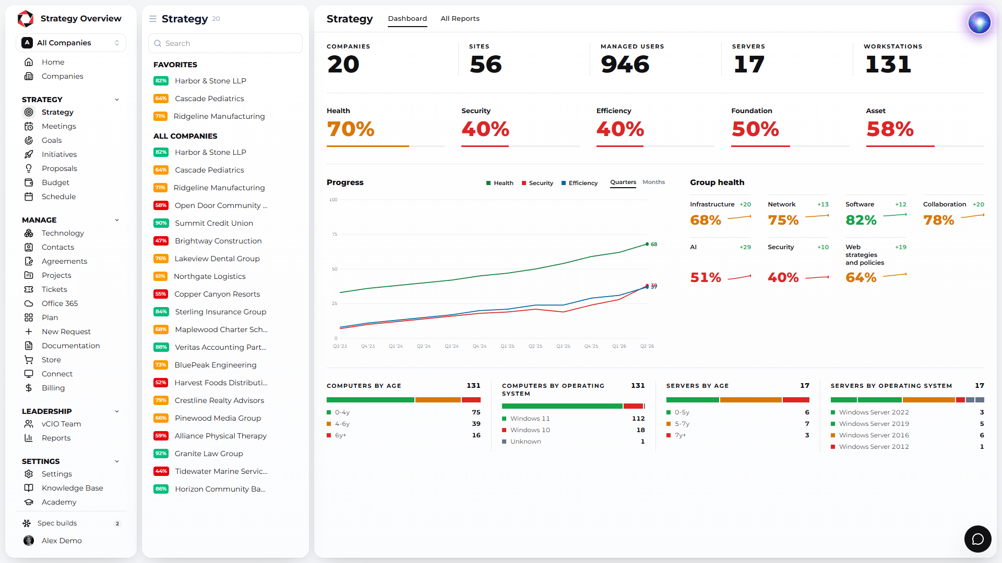Open Brightway Construction company

(x=225, y=241)
